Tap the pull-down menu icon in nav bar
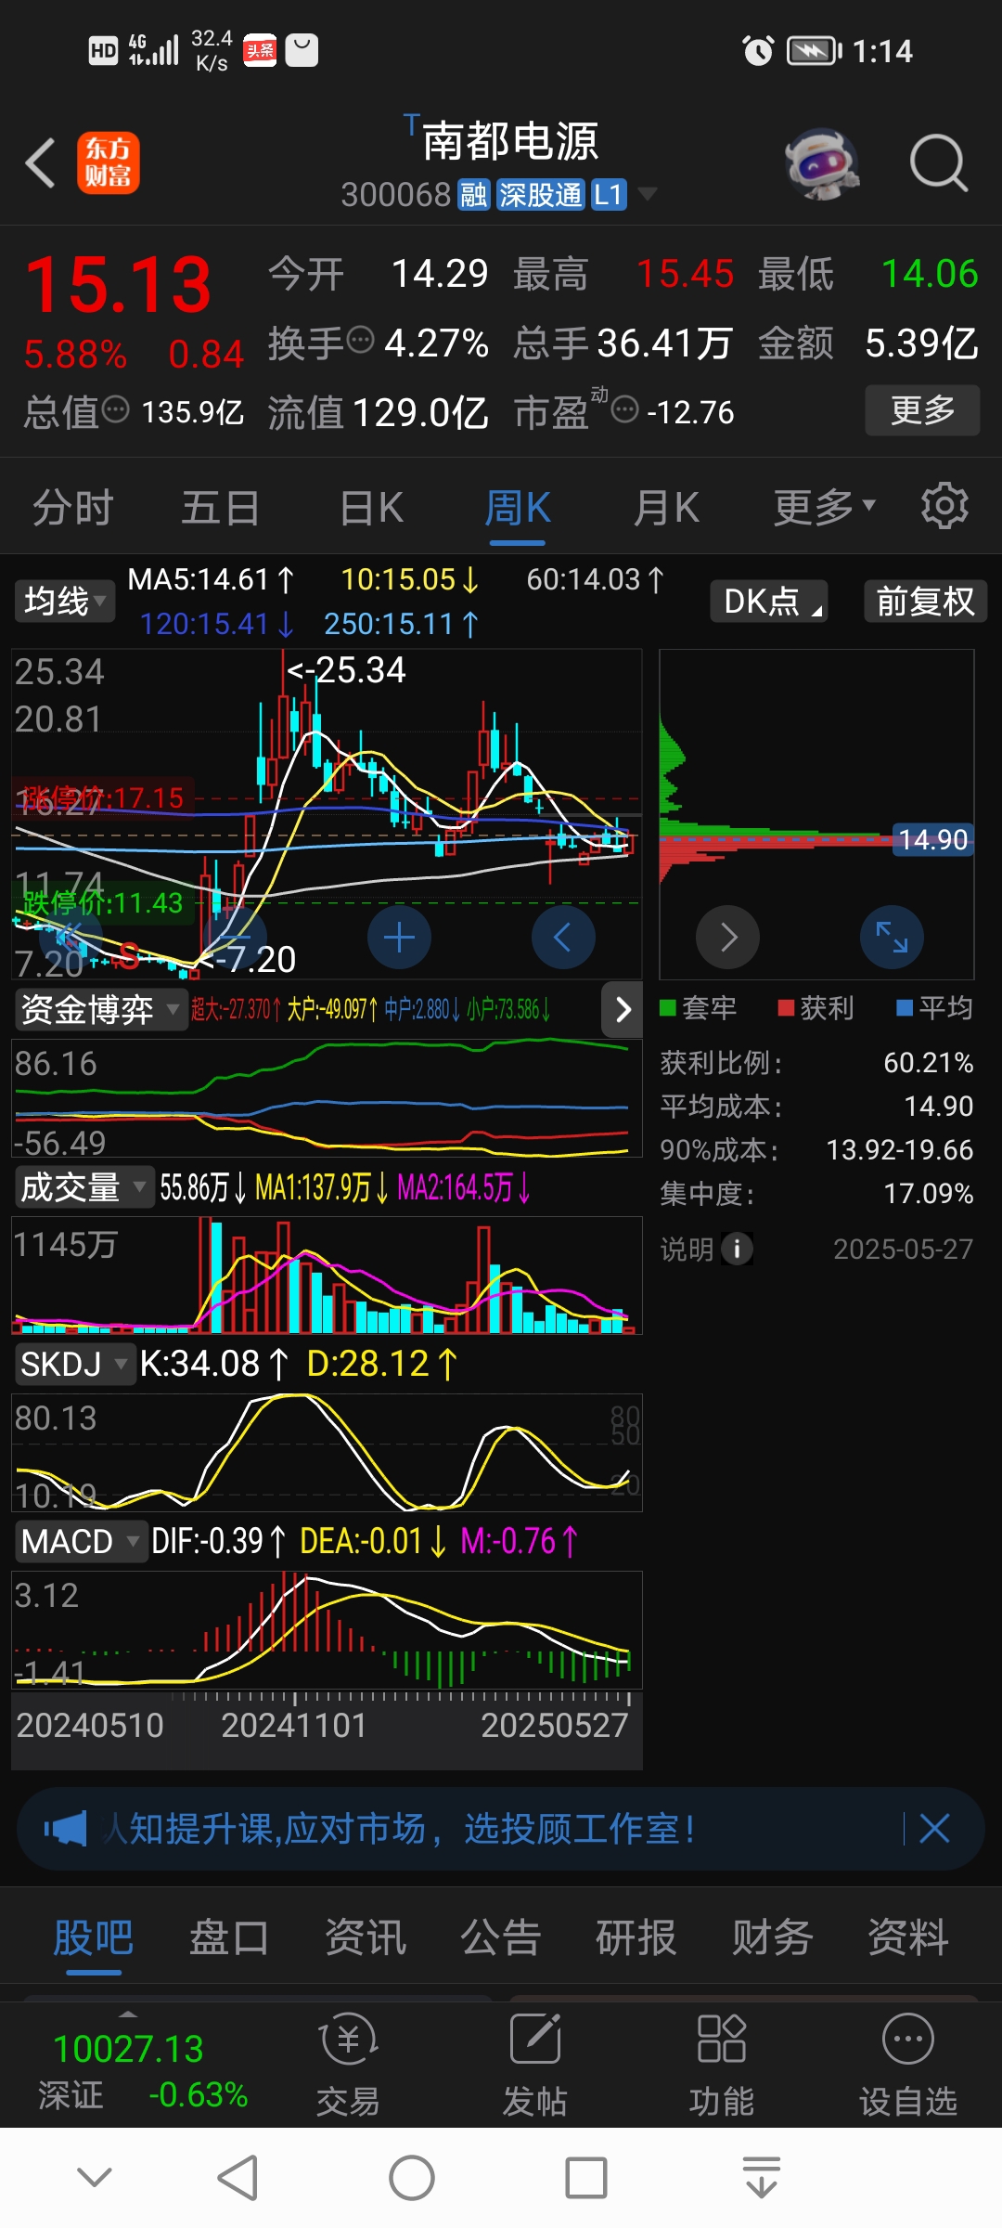The width and height of the screenshot is (1002, 2228). (x=761, y=2177)
